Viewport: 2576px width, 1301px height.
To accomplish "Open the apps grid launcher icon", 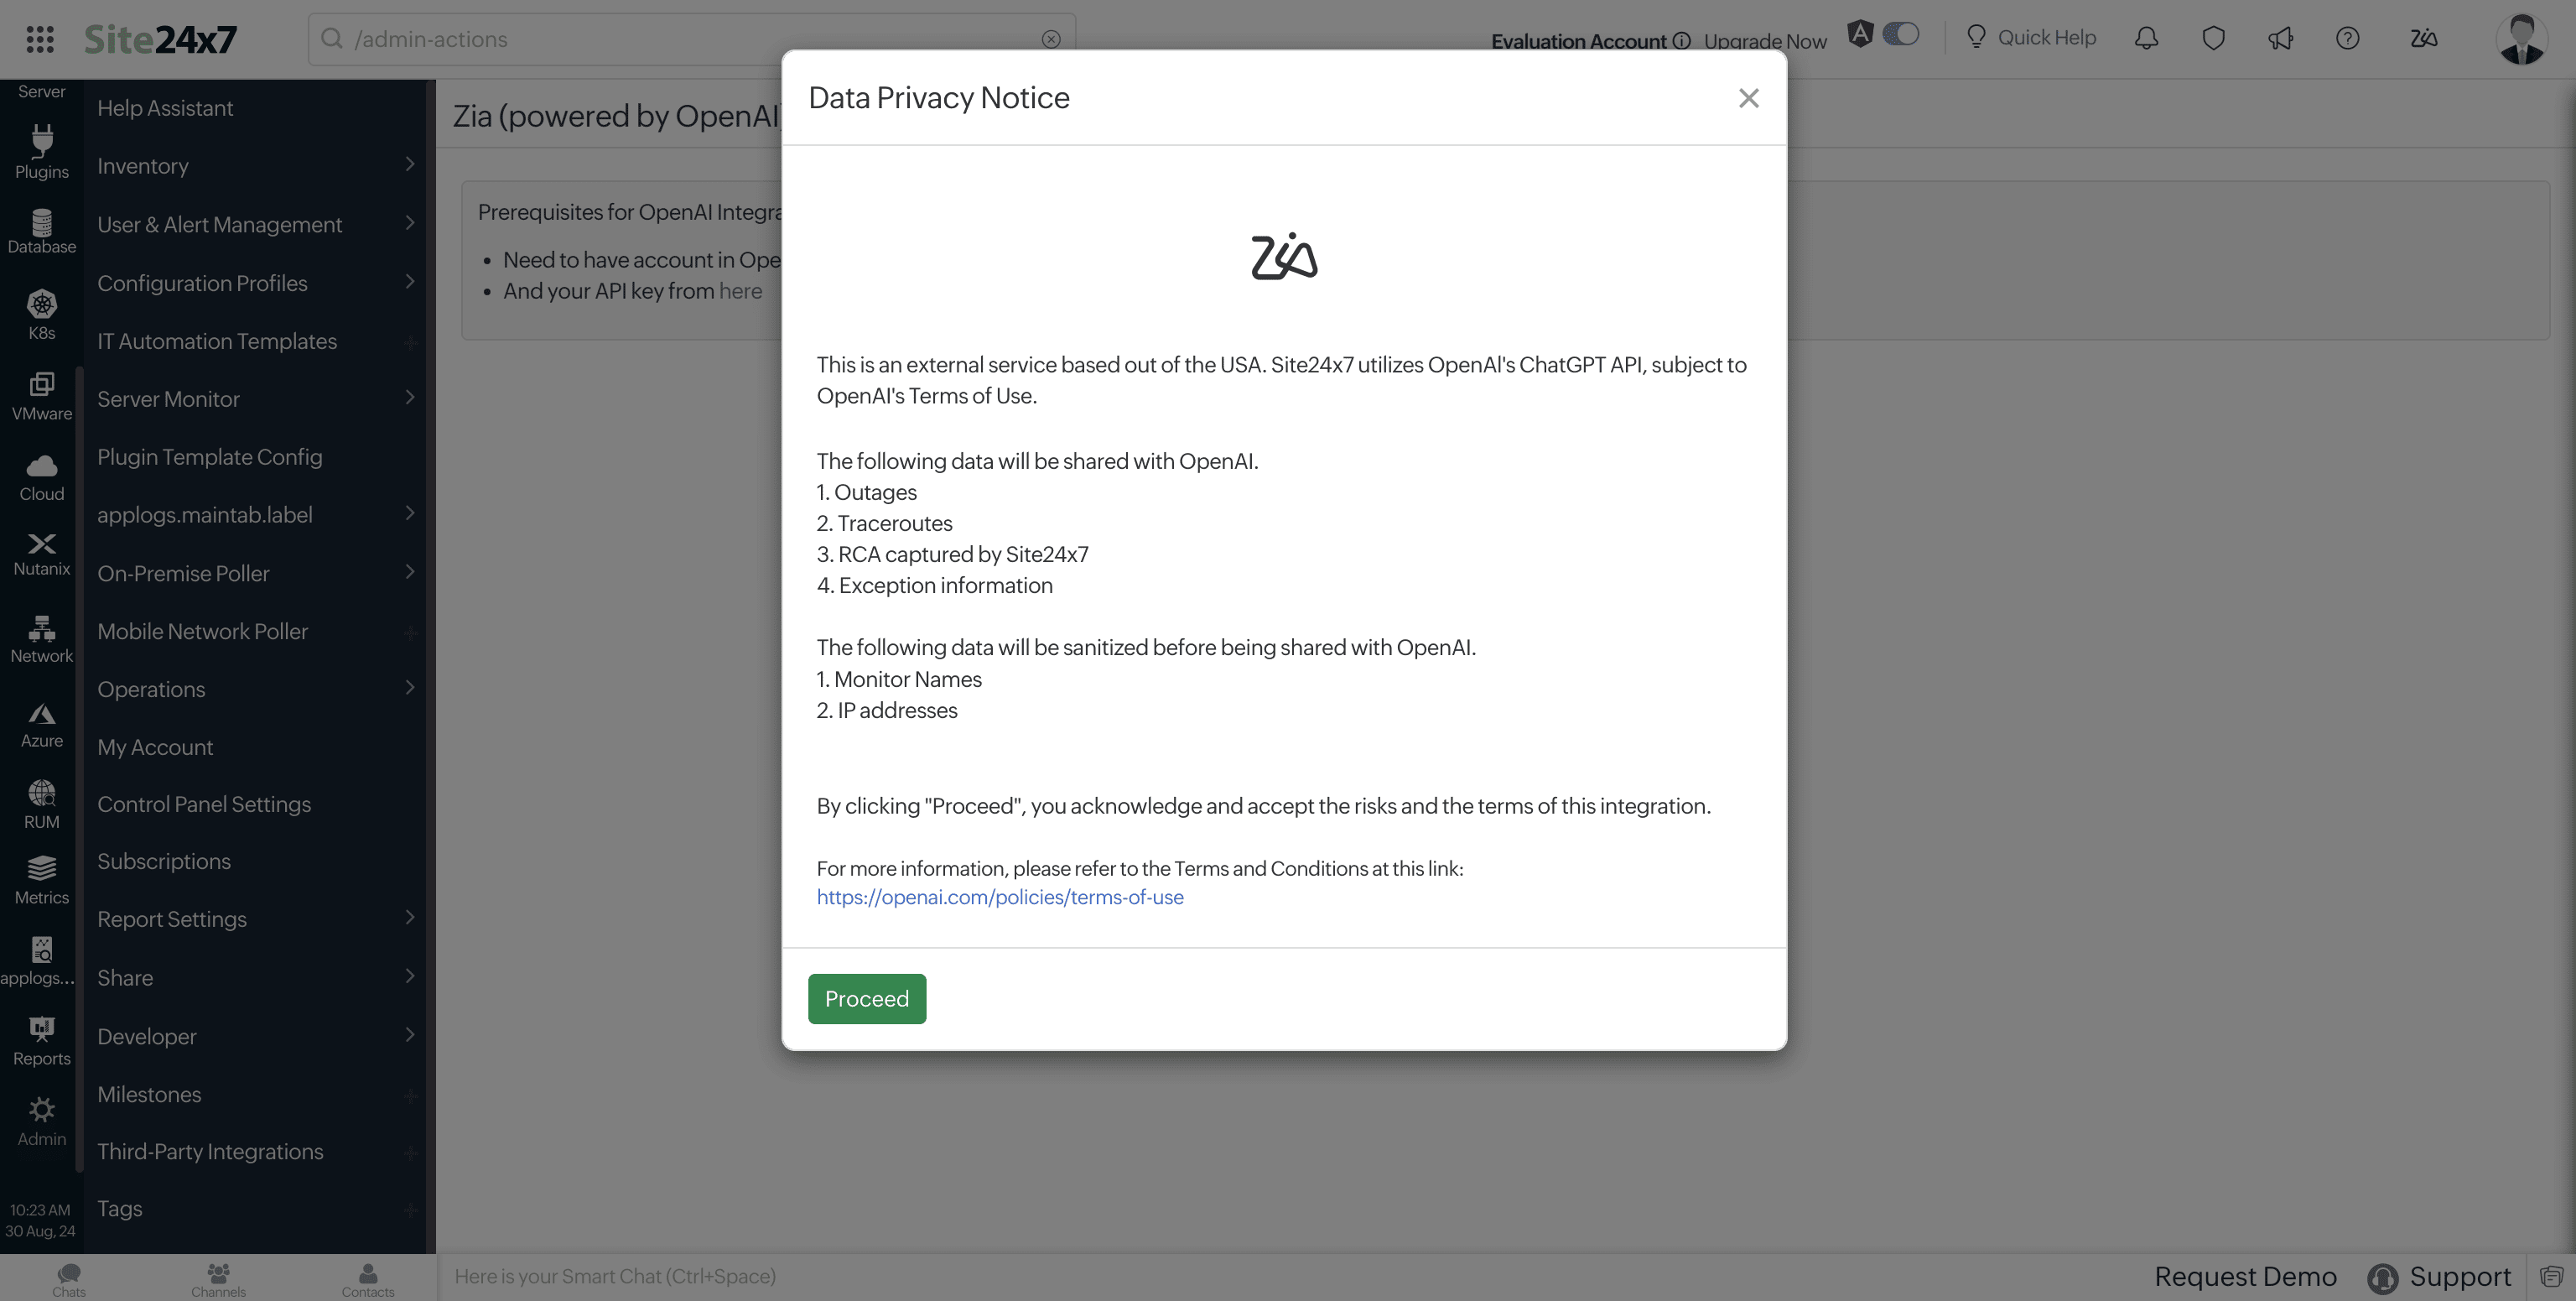I will point(40,39).
